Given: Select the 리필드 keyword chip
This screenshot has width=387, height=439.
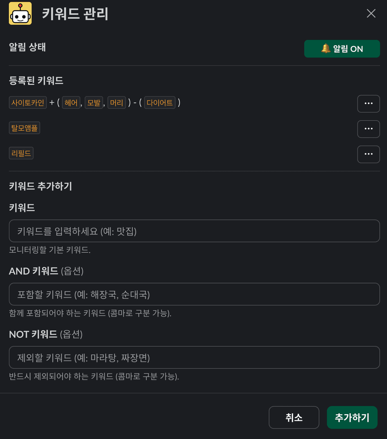Looking at the screenshot, I should coord(21,153).
